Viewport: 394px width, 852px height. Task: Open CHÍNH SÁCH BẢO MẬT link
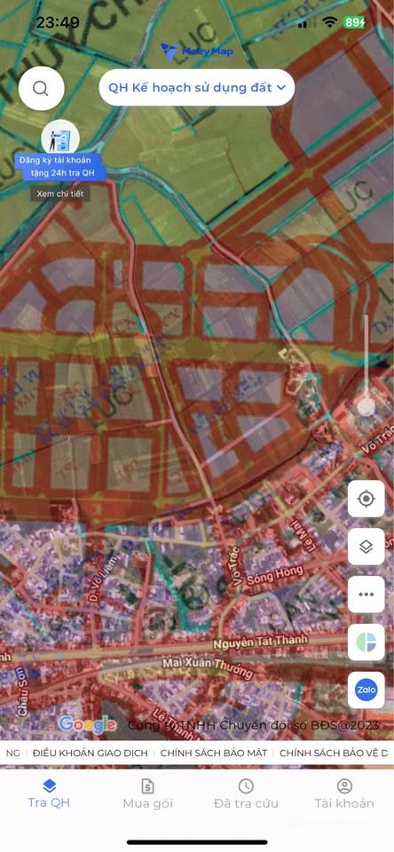click(214, 753)
